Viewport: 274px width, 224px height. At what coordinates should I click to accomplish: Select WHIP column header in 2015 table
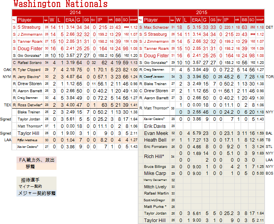[260, 20]
